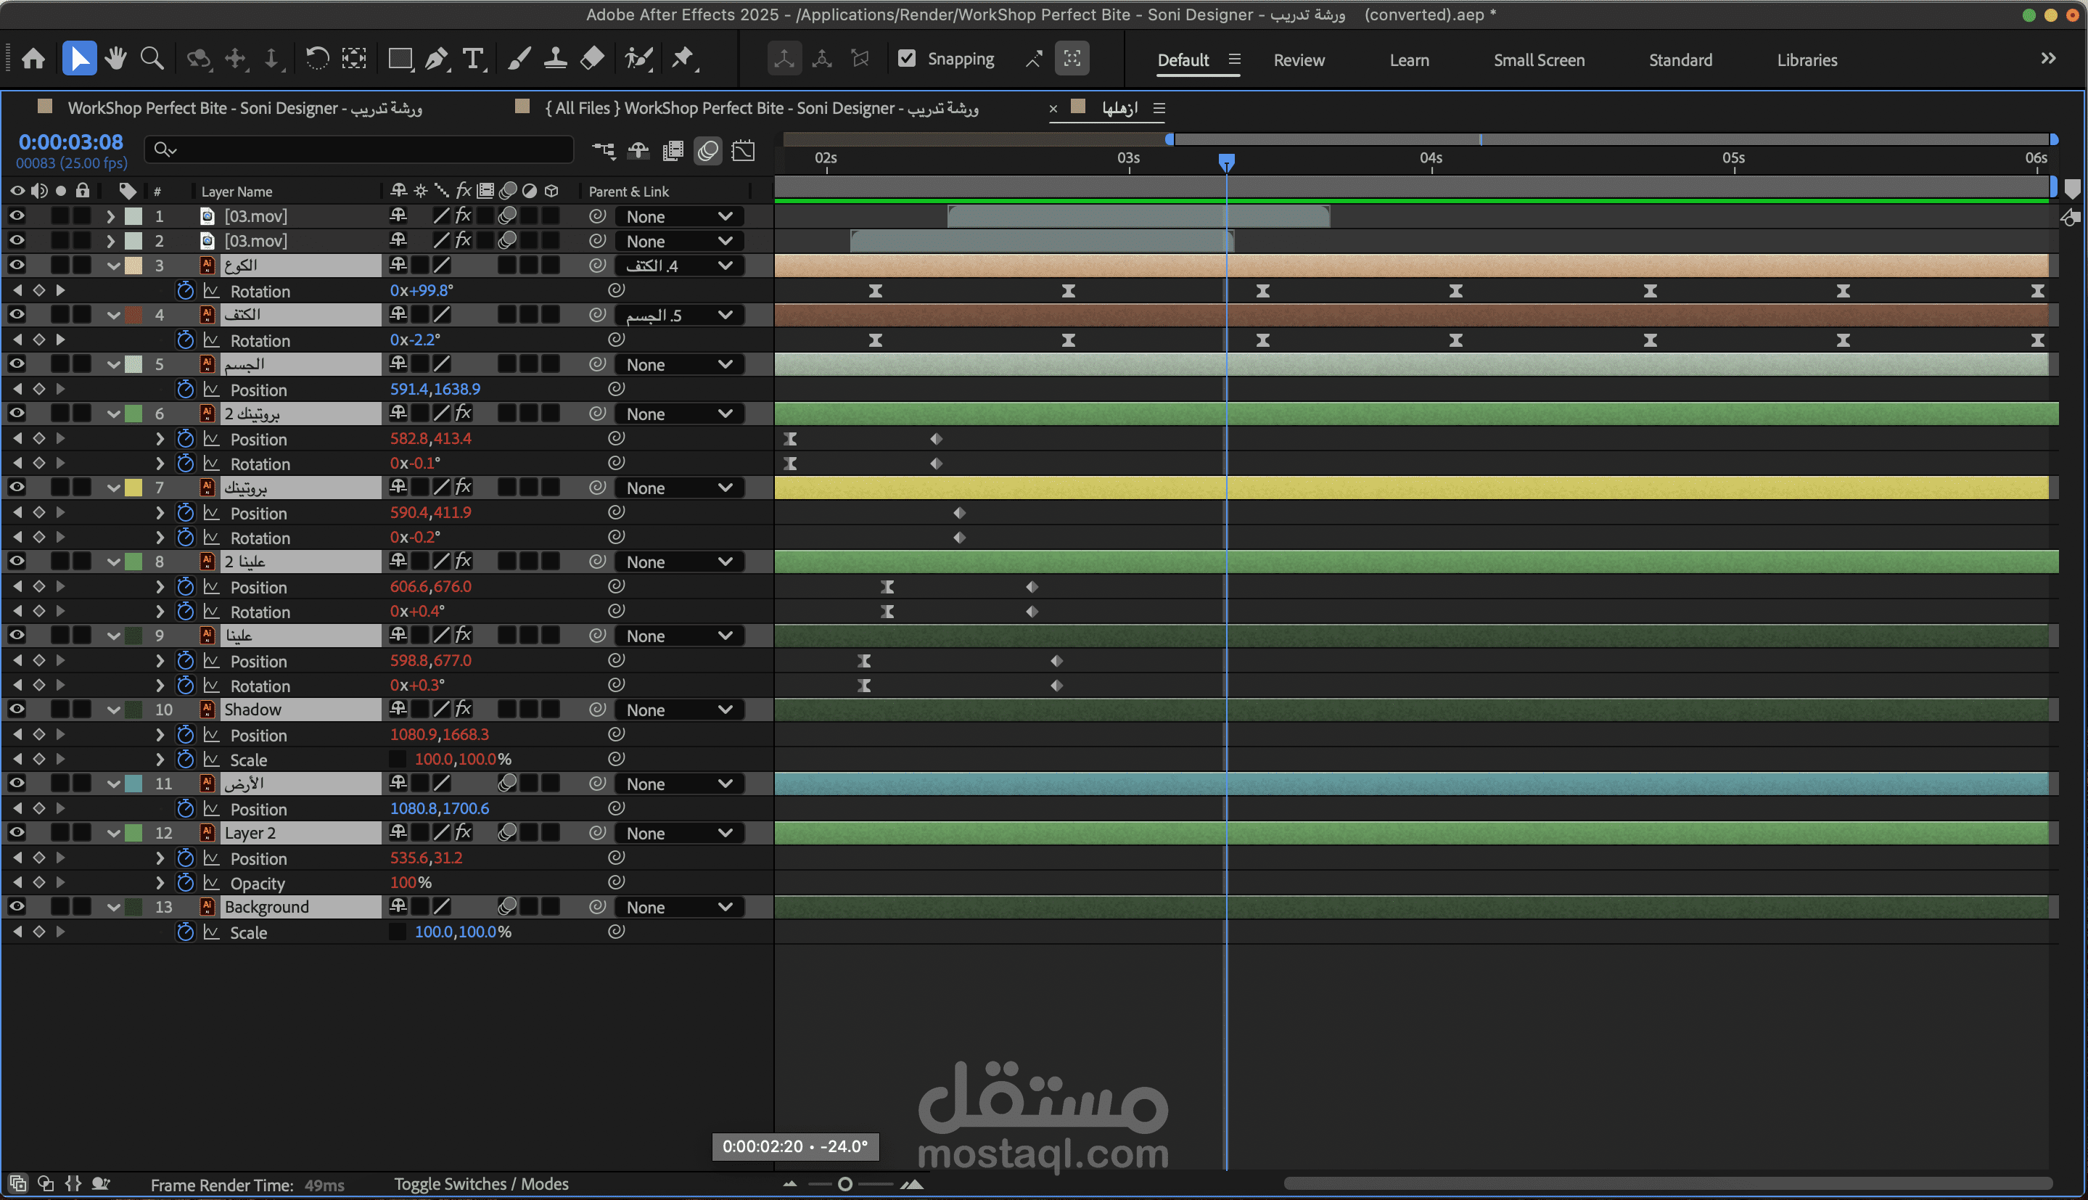This screenshot has width=2088, height=1200.
Task: Expand first [03.mov] layer properties
Action: pos(110,216)
